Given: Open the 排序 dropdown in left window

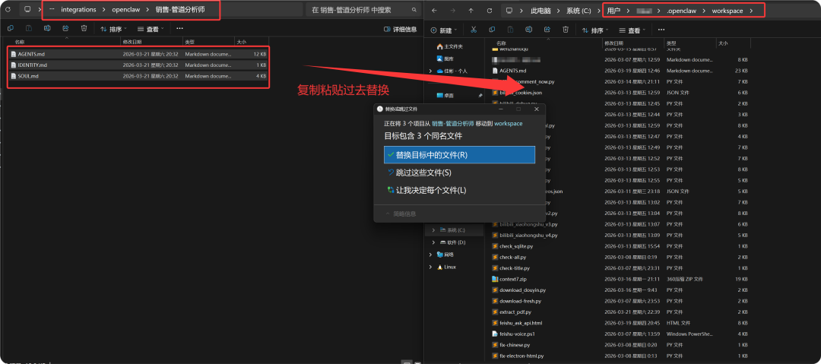Looking at the screenshot, I should point(113,29).
